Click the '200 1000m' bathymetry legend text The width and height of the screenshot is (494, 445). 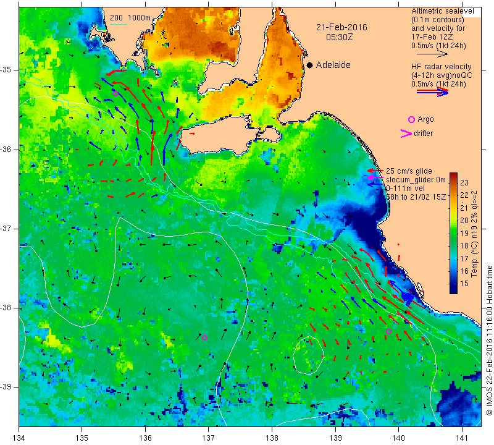130,18
